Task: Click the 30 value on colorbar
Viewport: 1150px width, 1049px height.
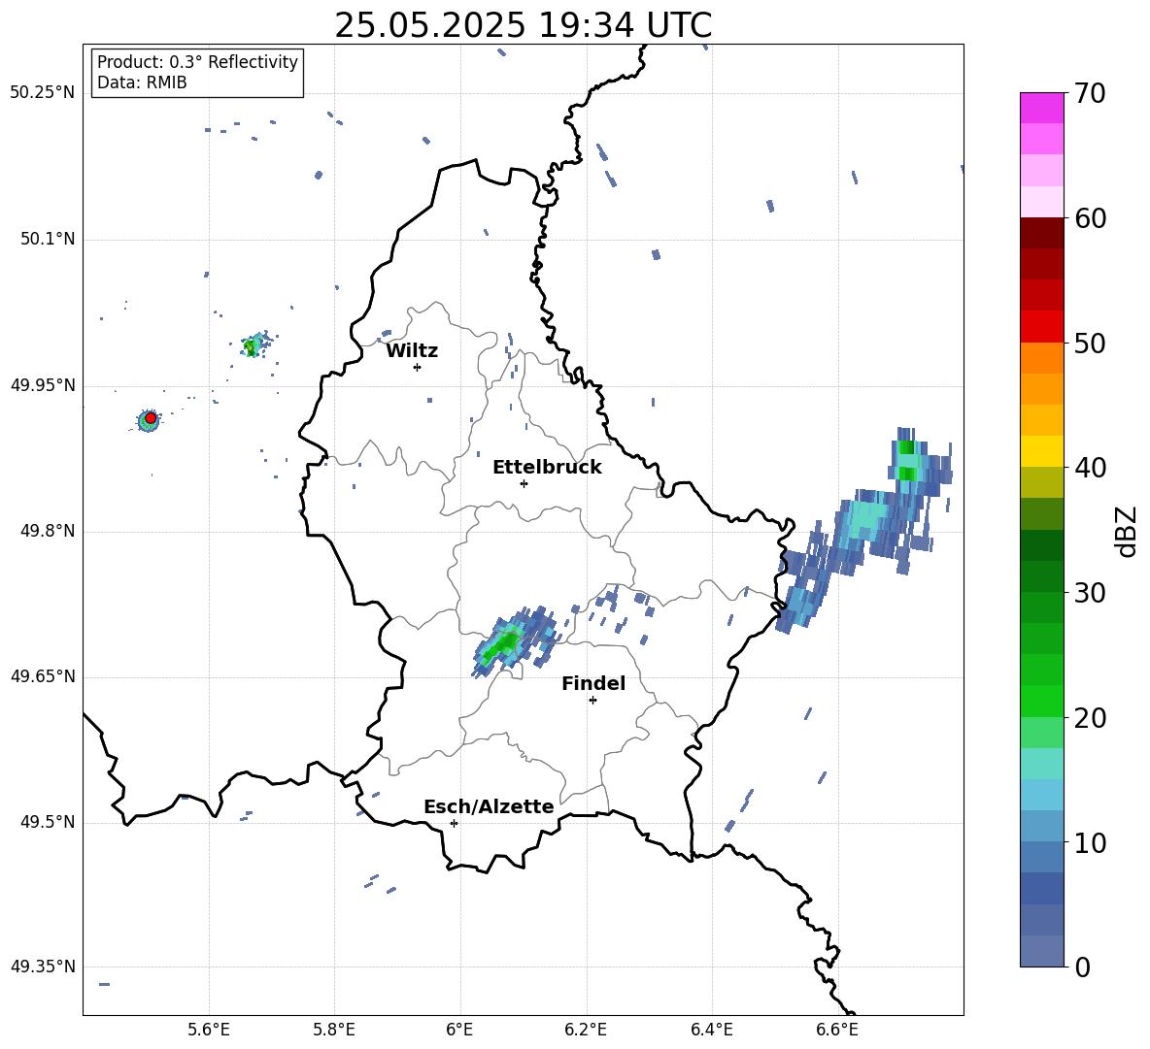Action: [x=1090, y=593]
